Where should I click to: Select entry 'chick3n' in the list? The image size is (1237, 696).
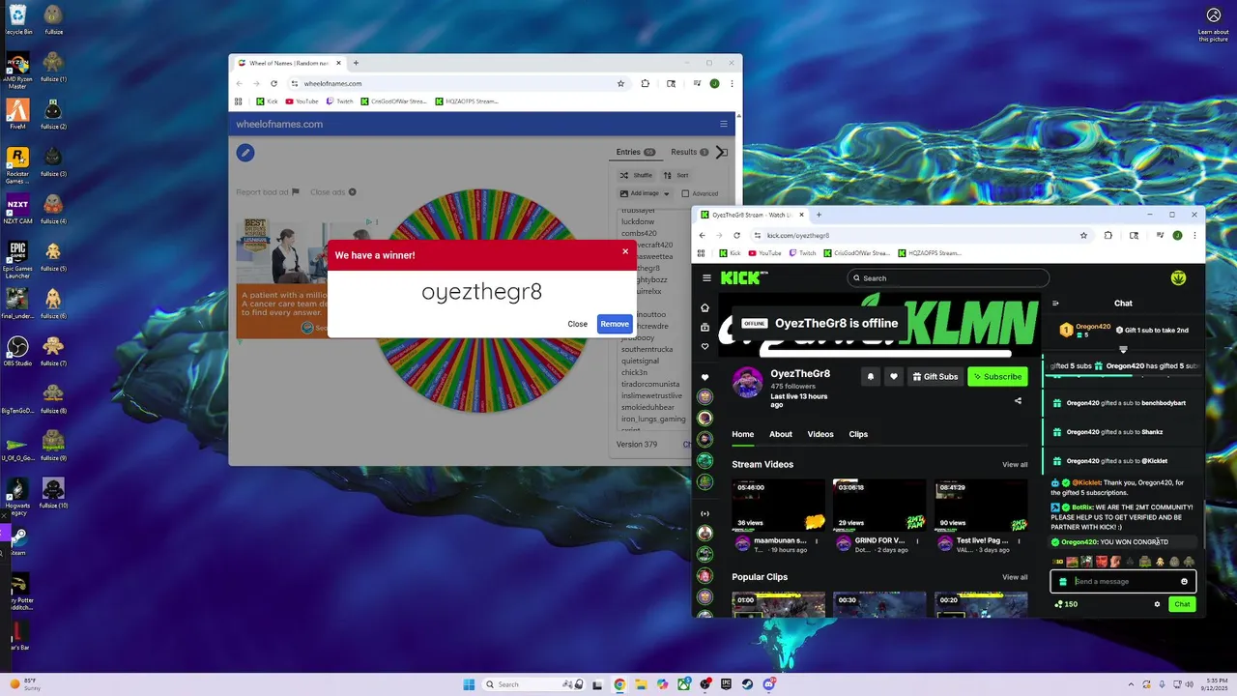pyautogui.click(x=635, y=372)
